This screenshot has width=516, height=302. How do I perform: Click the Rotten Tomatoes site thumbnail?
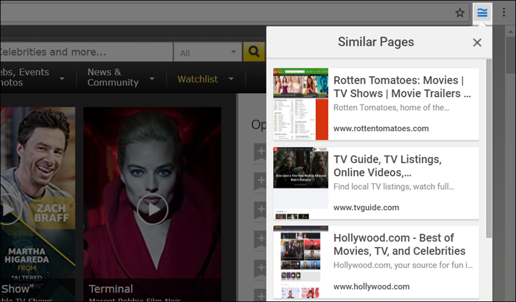pos(300,104)
